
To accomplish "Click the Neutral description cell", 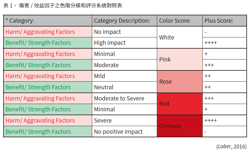I will [x=124, y=87].
